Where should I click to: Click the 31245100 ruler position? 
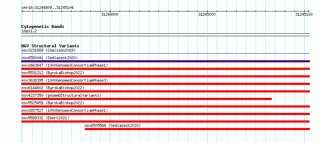click(x=304, y=14)
